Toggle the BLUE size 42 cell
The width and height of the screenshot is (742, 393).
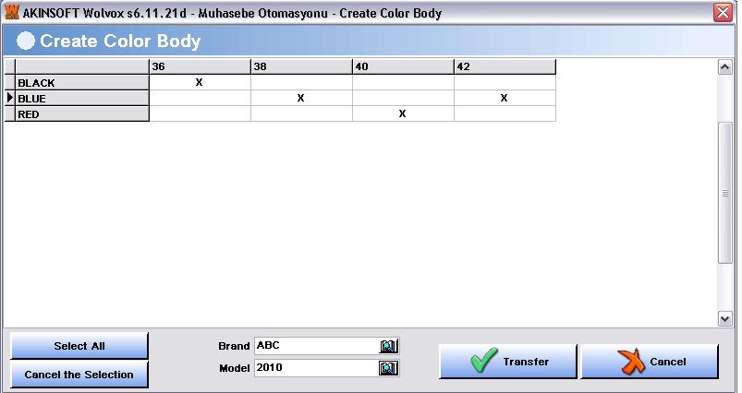point(505,98)
